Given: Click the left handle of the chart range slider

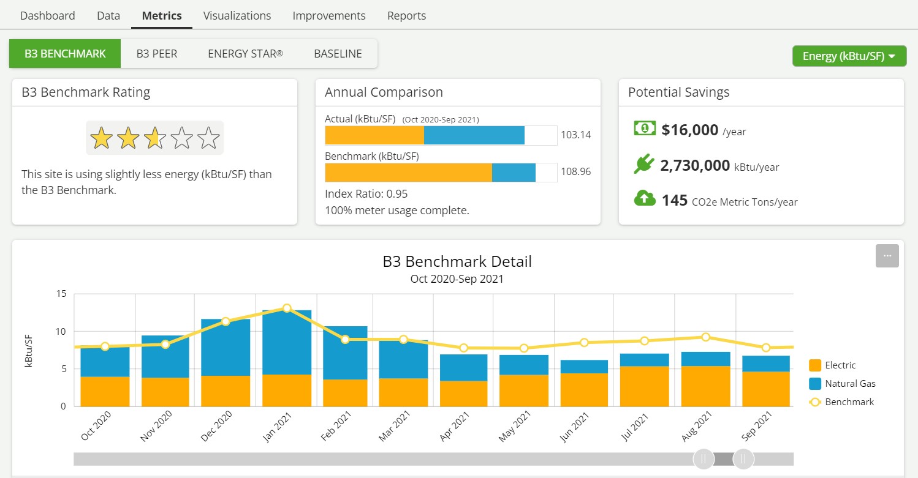Looking at the screenshot, I should coord(703,458).
